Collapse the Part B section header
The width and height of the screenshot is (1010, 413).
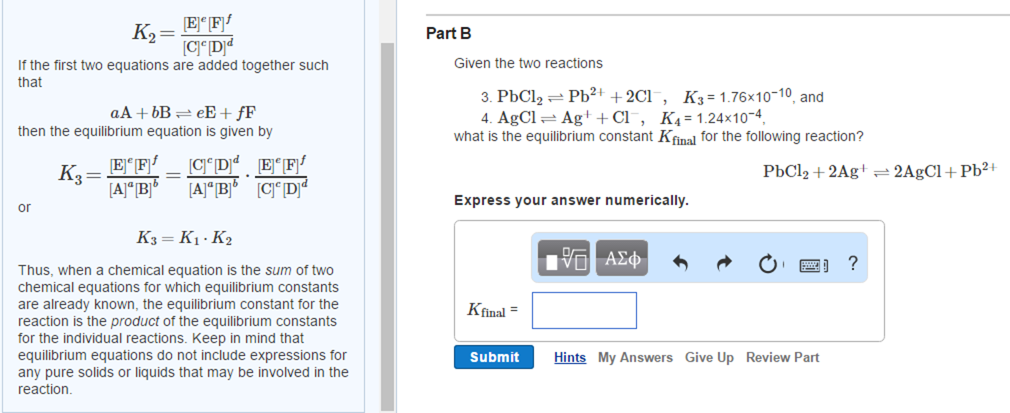click(x=448, y=33)
